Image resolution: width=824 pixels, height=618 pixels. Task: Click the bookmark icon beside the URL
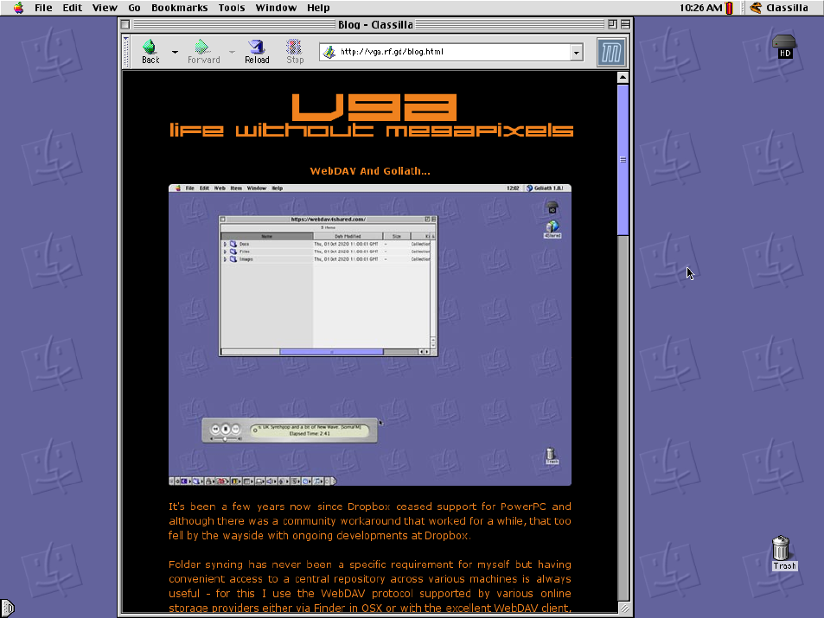(x=329, y=52)
